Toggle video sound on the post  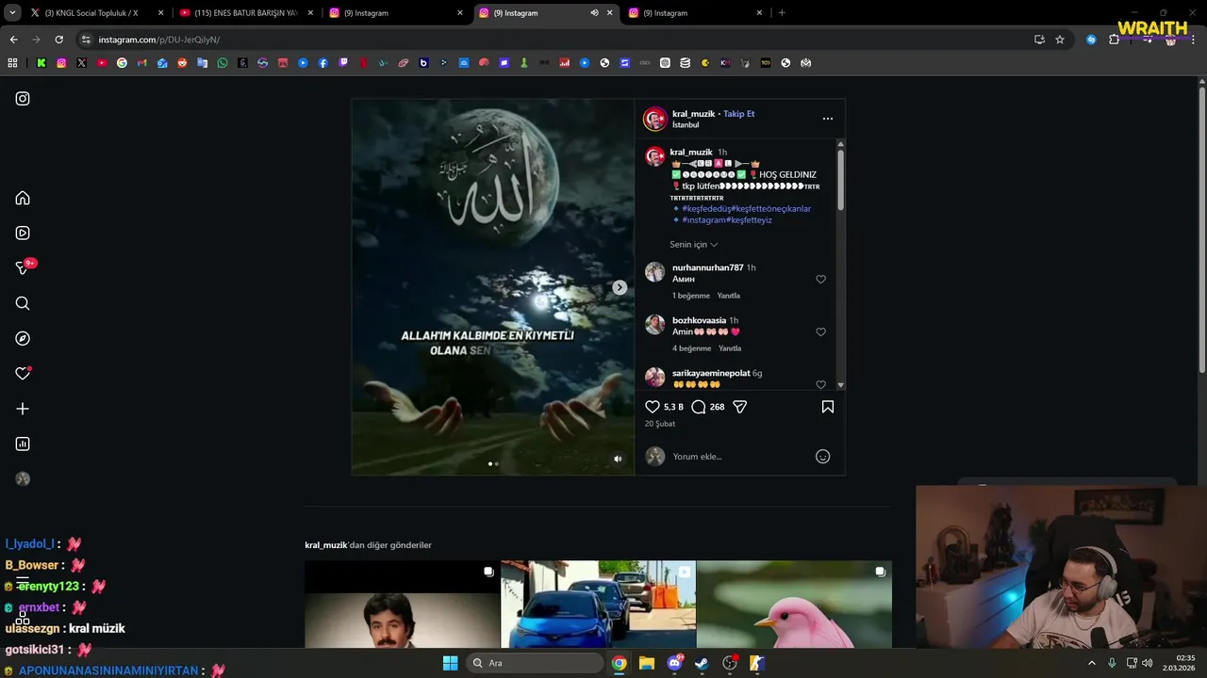pyautogui.click(x=618, y=459)
